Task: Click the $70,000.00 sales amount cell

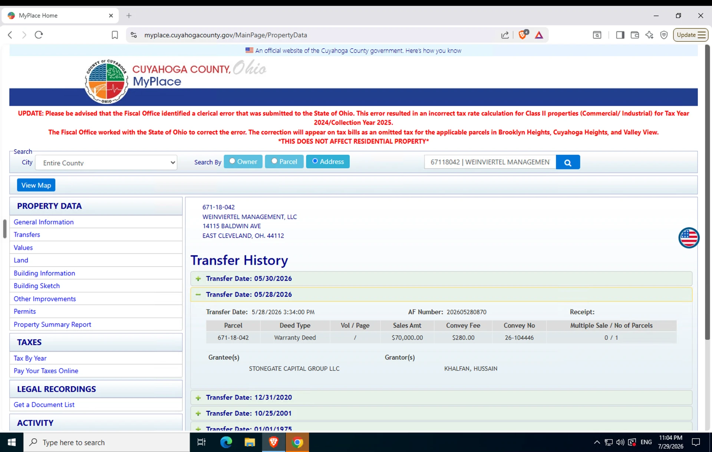Action: (x=407, y=338)
